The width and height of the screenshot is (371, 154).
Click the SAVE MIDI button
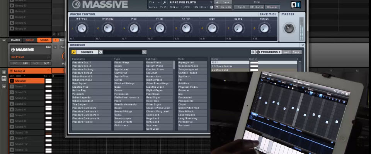point(268,14)
